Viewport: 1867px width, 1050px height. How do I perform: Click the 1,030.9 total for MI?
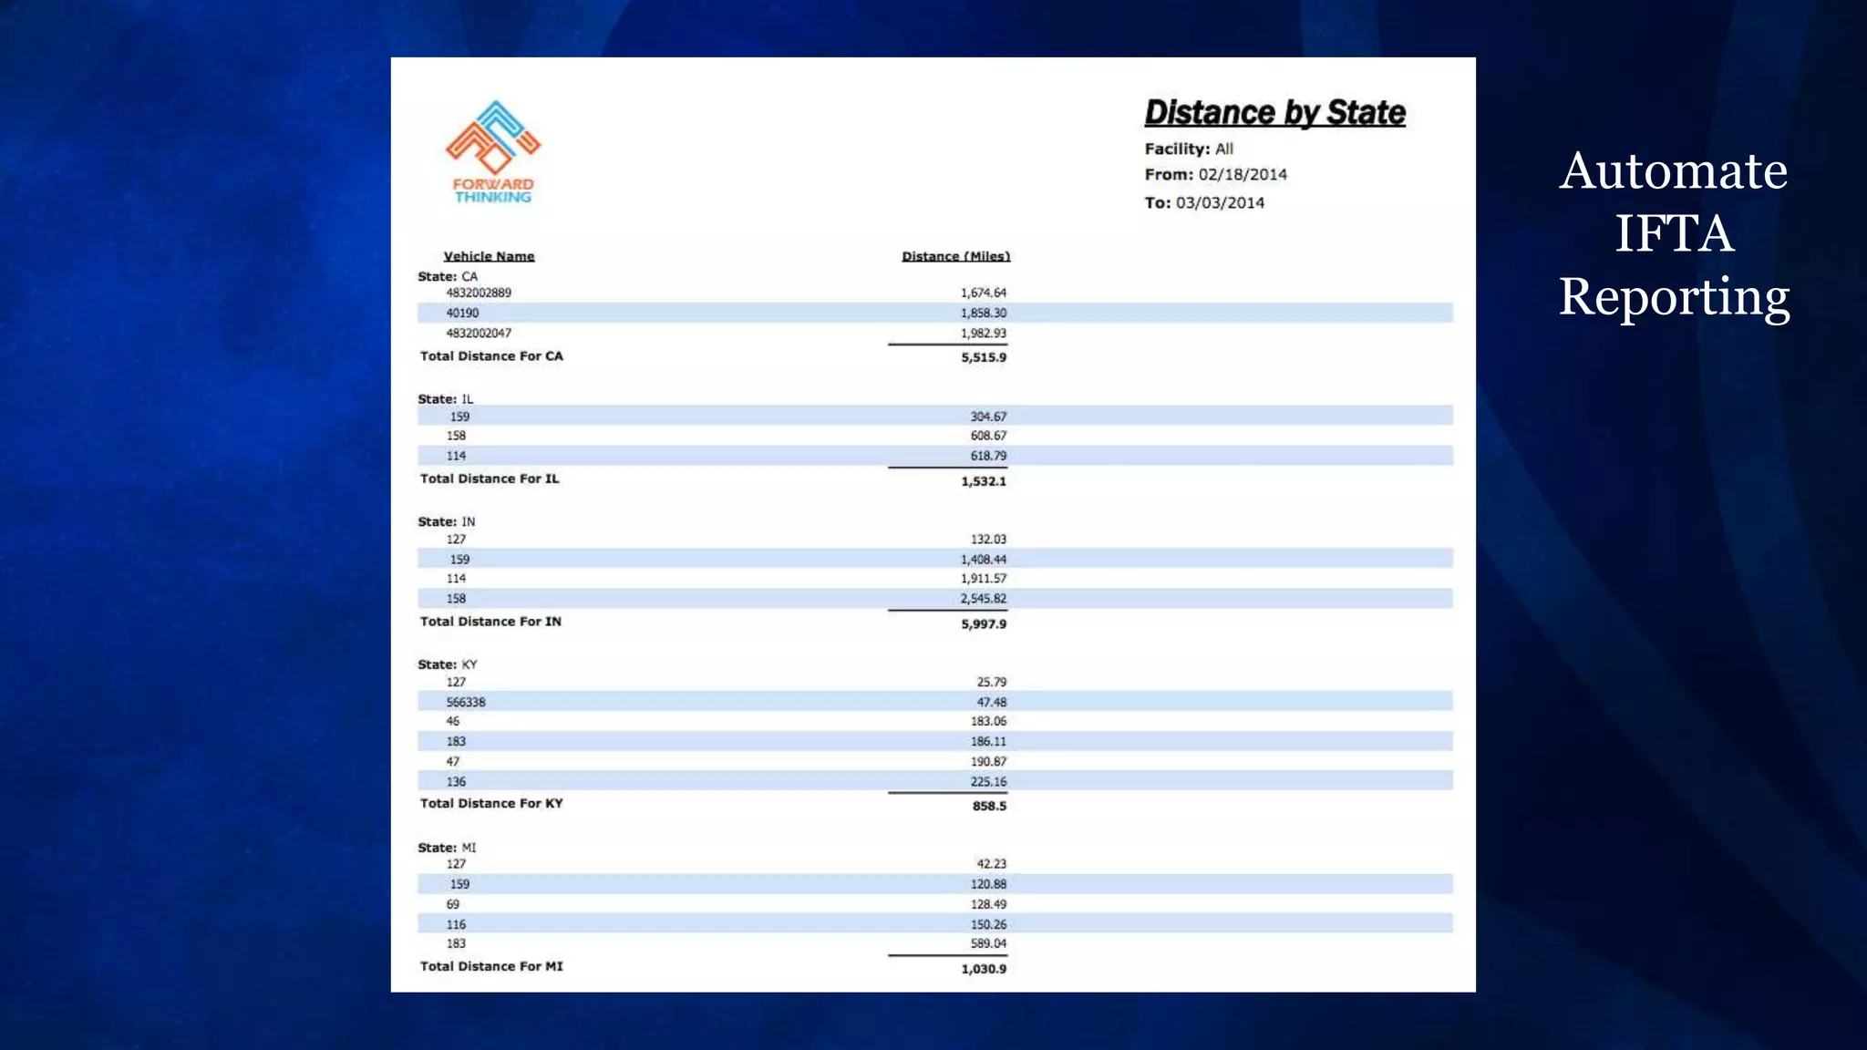tap(983, 969)
